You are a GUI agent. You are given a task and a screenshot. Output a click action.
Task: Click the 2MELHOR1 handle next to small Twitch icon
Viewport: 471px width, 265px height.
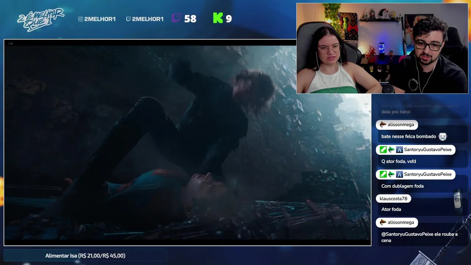pos(148,19)
